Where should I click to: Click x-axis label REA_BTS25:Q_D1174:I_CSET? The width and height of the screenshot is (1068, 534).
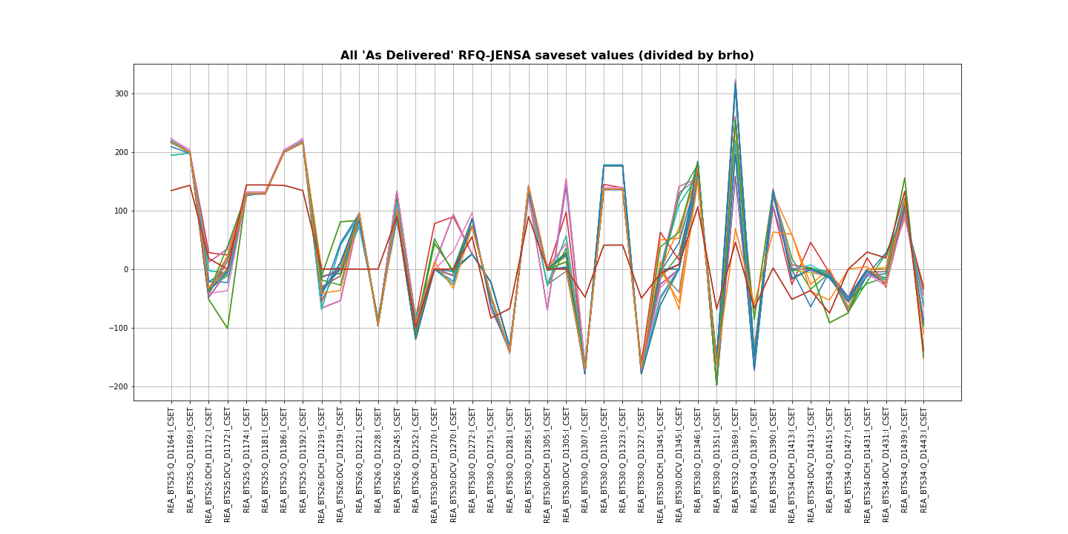(x=246, y=460)
